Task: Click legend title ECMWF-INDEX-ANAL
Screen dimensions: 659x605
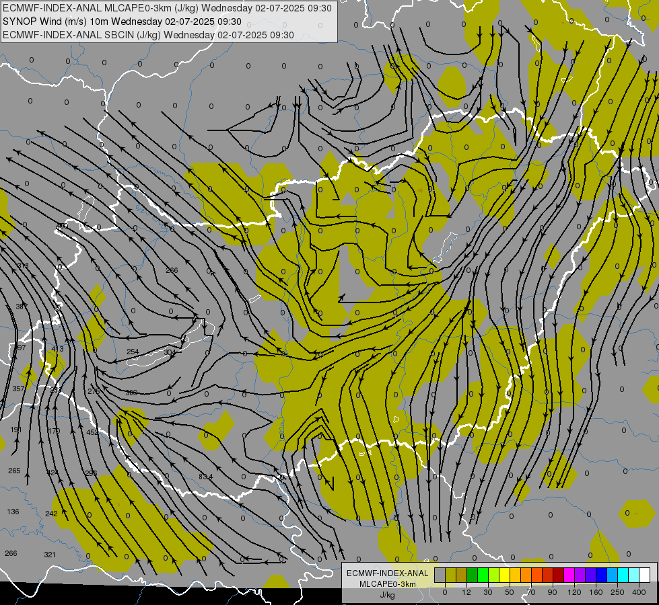Action: (x=388, y=573)
